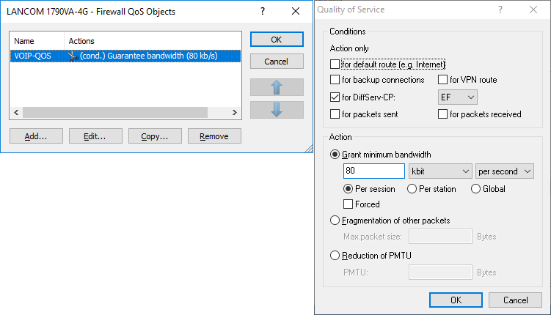Click the horizontal scrollbar in the objects list

pyautogui.click(x=125, y=113)
